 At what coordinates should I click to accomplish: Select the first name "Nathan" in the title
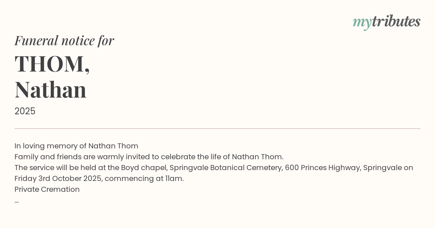(x=50, y=90)
